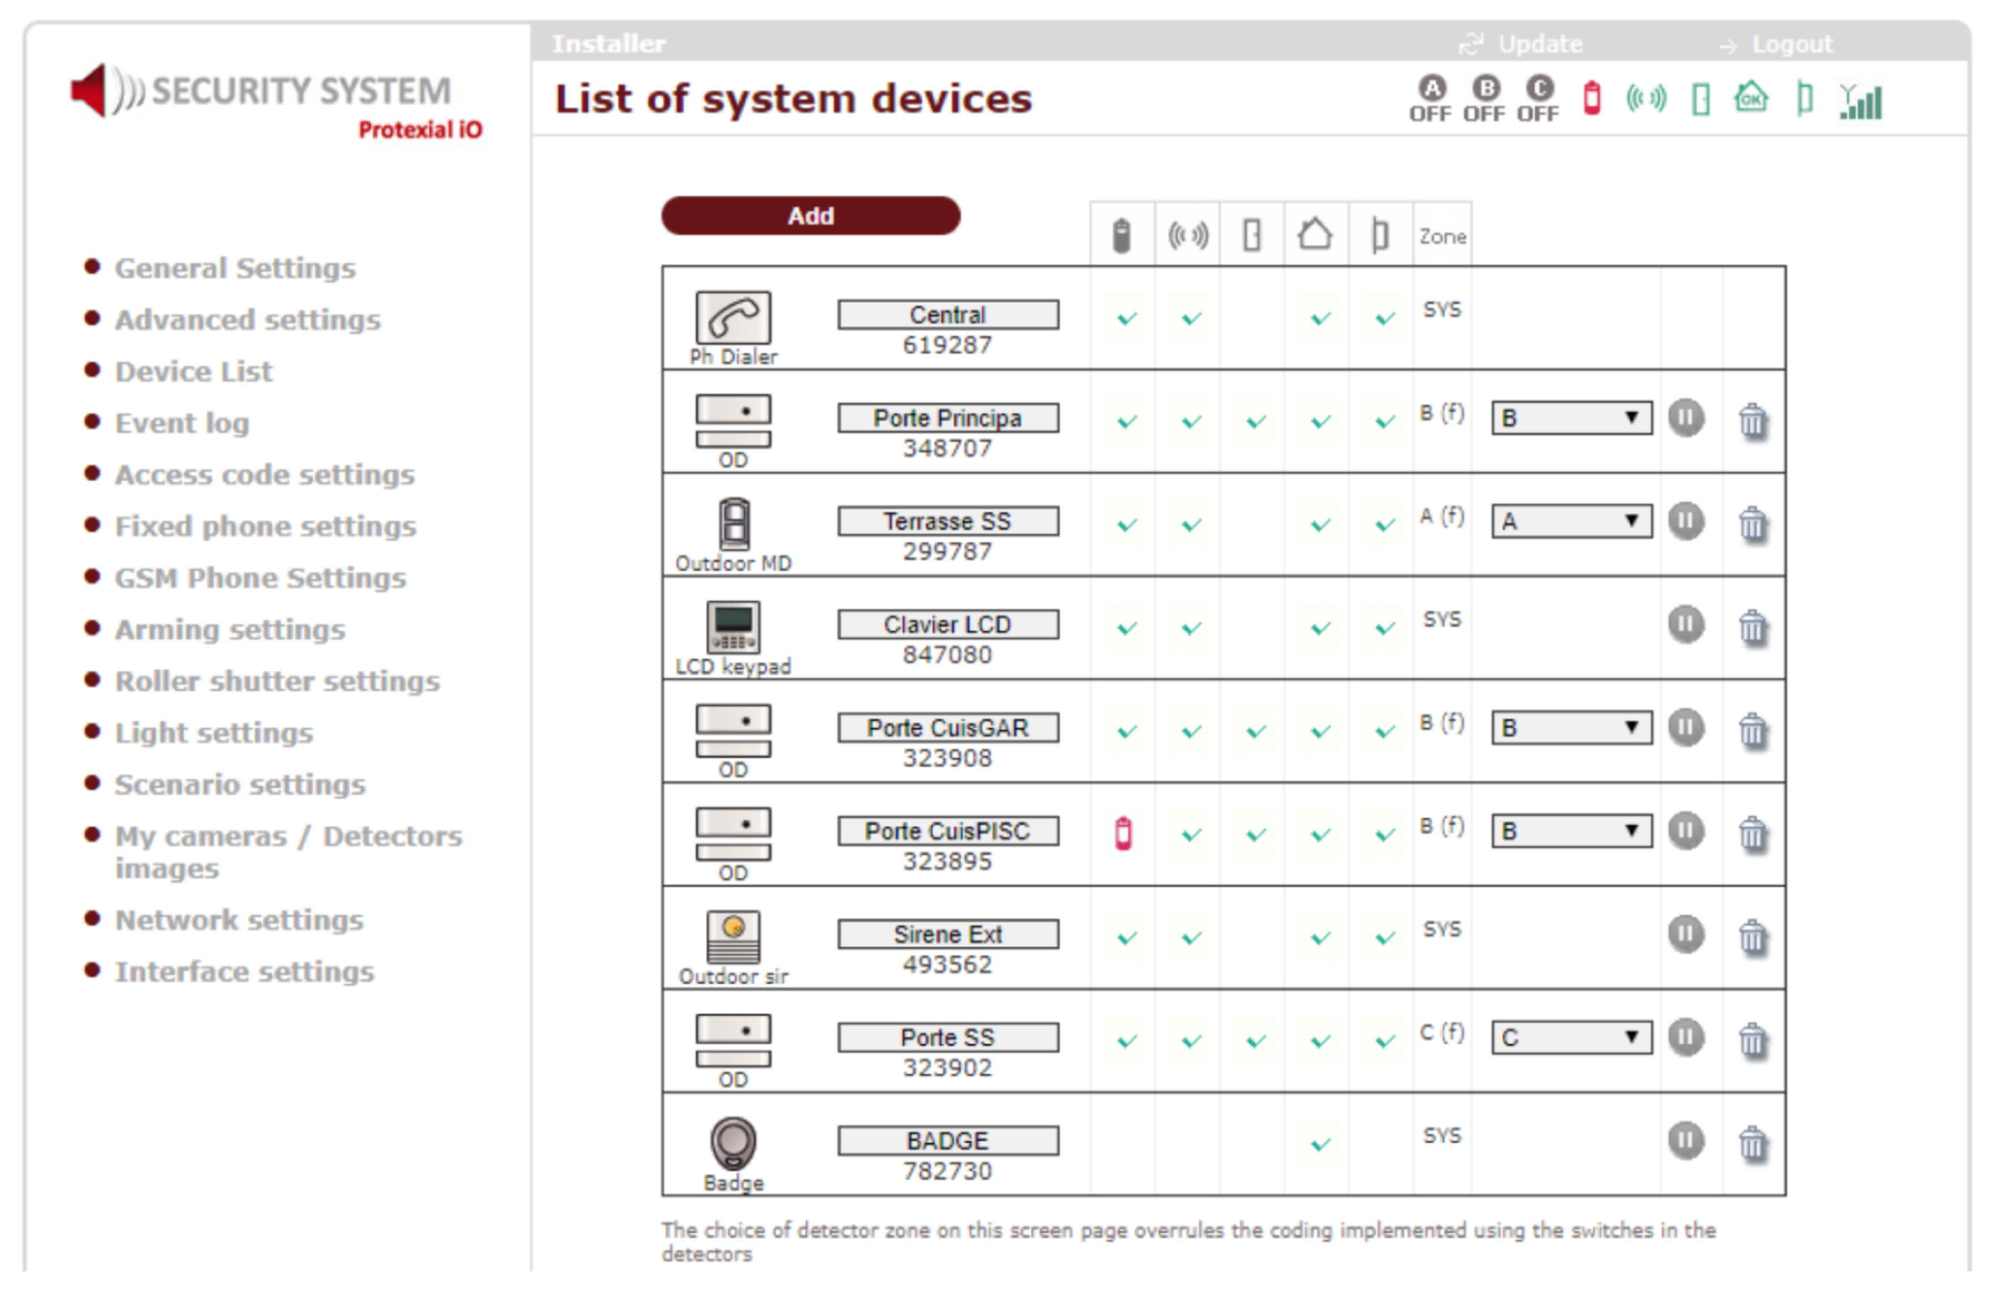
Task: Click the Clavier LCD name field
Action: [x=948, y=625]
